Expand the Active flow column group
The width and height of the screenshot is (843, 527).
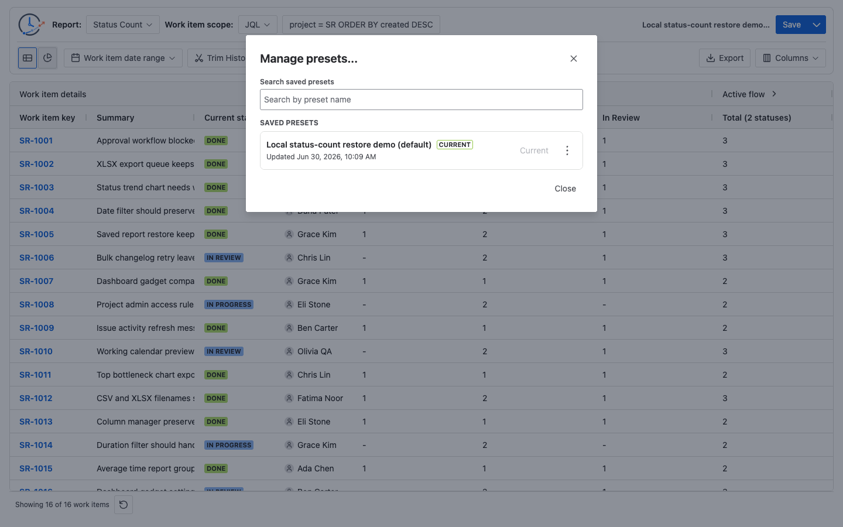[x=774, y=94]
